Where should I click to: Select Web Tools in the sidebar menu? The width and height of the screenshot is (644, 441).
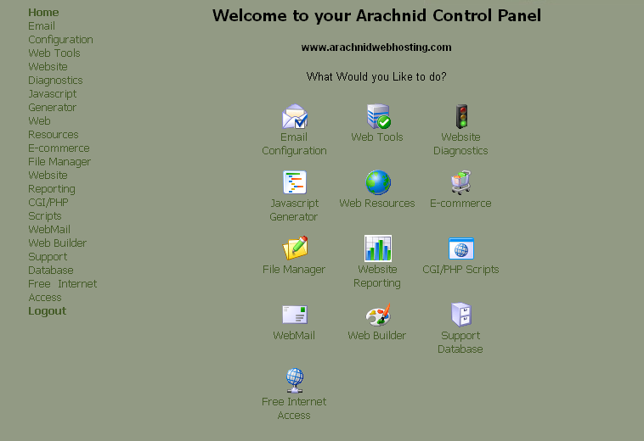point(54,53)
